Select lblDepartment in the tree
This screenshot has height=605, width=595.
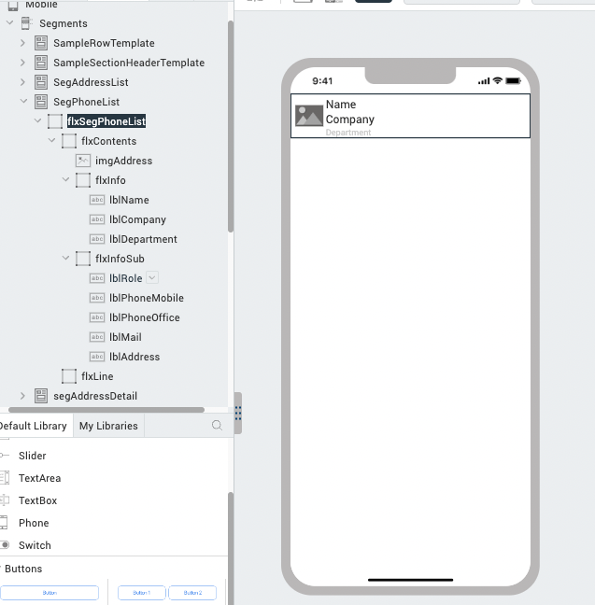(143, 239)
